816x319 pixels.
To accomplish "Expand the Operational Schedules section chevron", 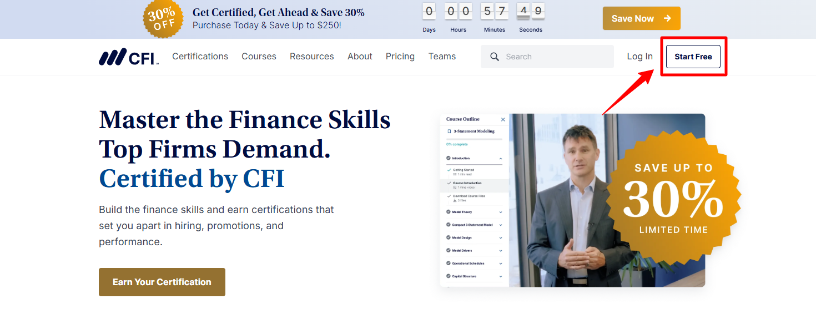I will click(x=501, y=264).
